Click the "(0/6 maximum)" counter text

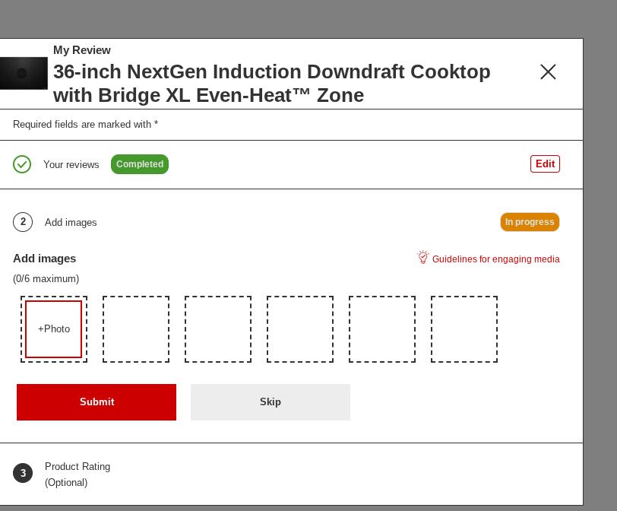[x=46, y=279]
